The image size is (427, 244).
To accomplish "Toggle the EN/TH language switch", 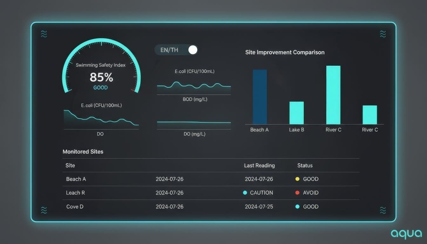I will (193, 50).
